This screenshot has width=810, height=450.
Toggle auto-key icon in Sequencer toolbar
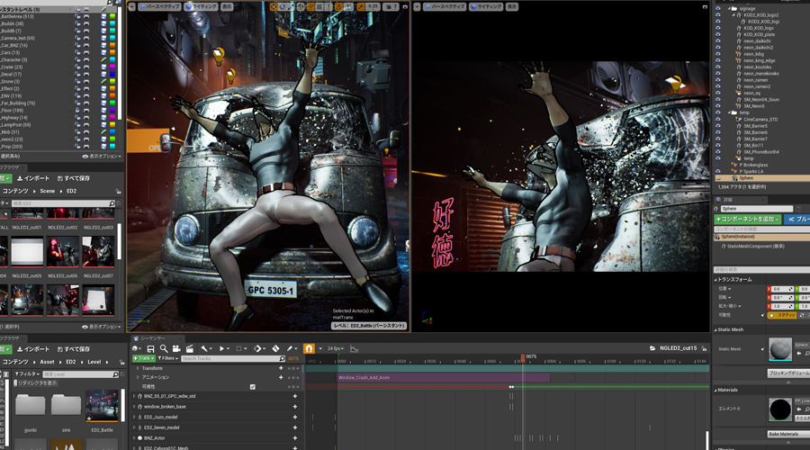pos(276,348)
